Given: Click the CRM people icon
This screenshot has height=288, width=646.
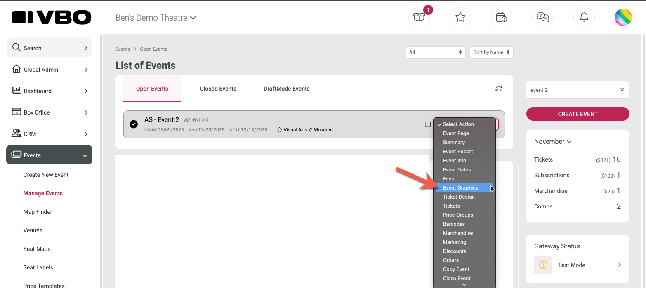Looking at the screenshot, I should pyautogui.click(x=16, y=133).
